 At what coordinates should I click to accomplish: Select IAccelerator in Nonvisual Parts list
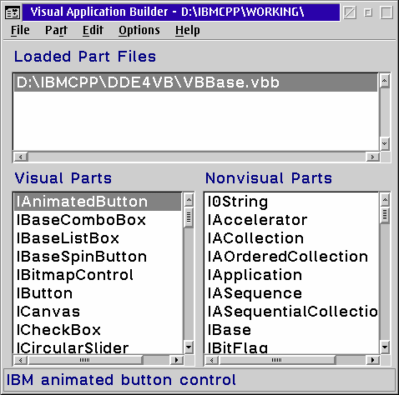[x=291, y=220]
